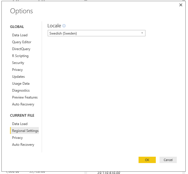
Task: Click Cancel to discard changes
Action: [168, 160]
